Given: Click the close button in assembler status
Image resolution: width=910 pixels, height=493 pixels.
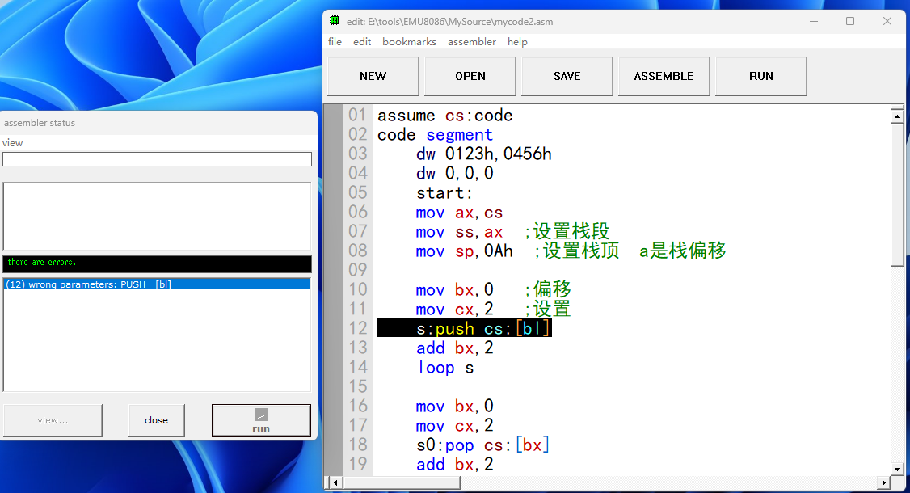Looking at the screenshot, I should pyautogui.click(x=156, y=420).
